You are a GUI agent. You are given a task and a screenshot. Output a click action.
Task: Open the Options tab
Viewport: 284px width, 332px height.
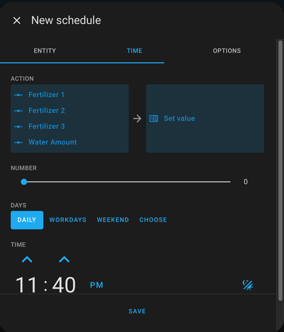[x=227, y=51]
